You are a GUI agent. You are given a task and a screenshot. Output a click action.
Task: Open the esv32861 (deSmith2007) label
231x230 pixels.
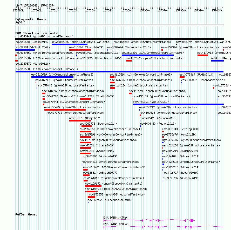(x=100, y=173)
